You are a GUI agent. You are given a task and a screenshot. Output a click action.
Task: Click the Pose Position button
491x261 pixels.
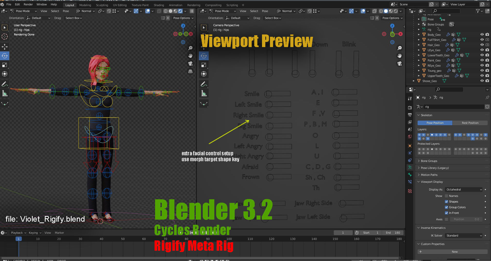[435, 123]
